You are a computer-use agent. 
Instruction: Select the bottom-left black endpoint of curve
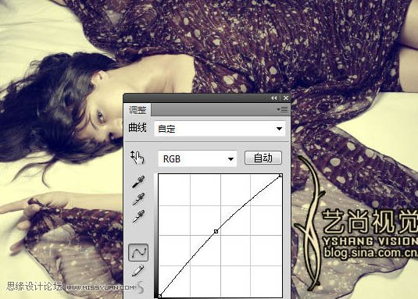coord(159,296)
